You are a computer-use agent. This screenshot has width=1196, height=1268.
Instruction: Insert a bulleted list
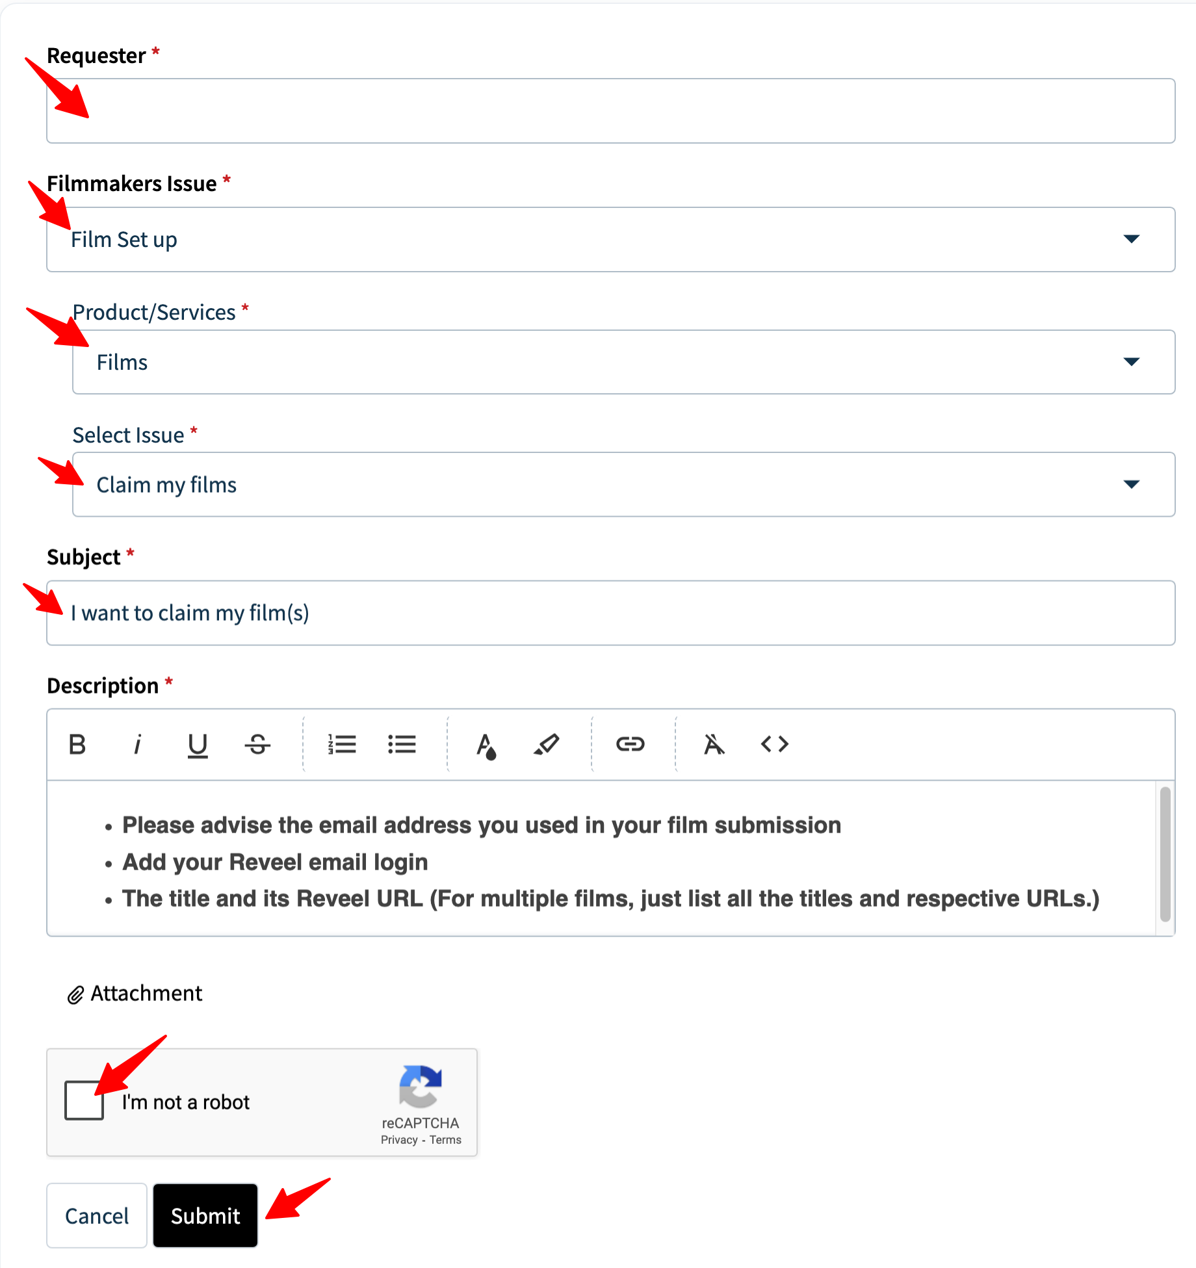click(x=402, y=744)
